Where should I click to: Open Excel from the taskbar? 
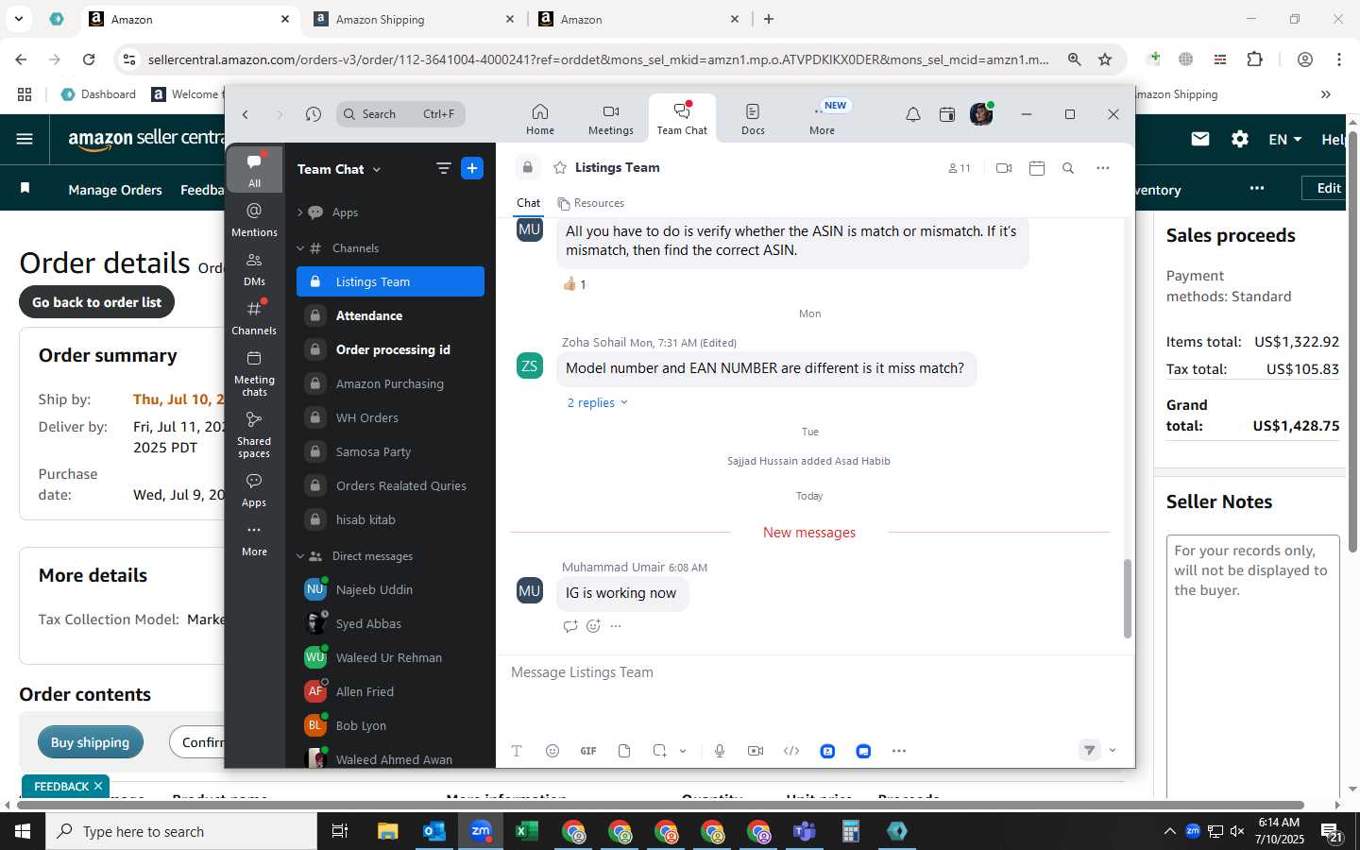click(527, 831)
